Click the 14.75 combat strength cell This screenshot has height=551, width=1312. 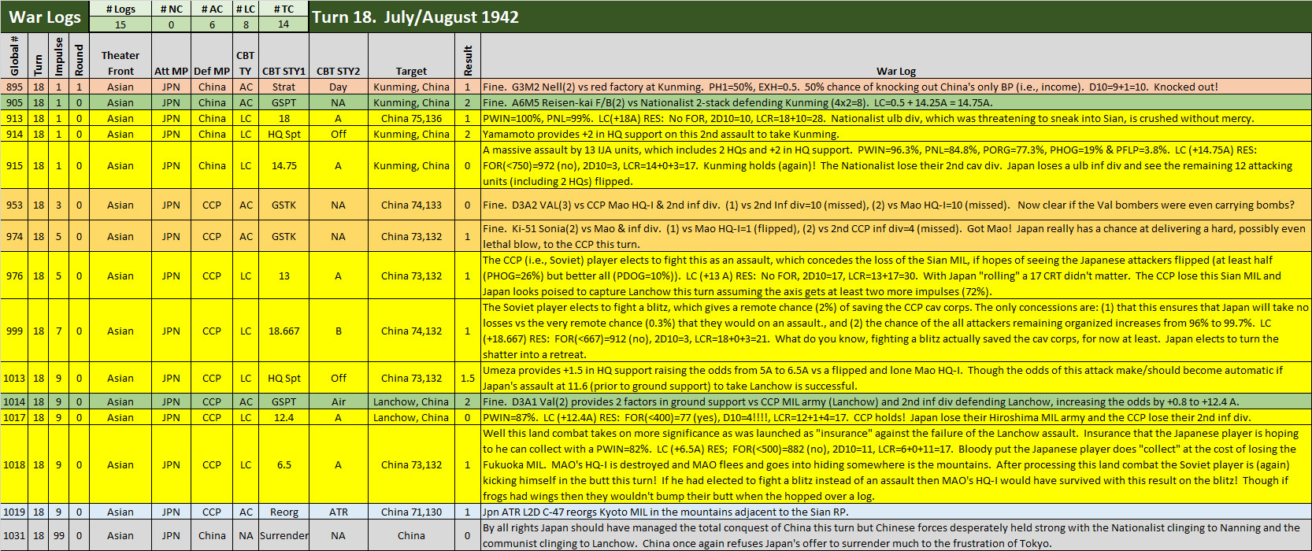pos(284,165)
